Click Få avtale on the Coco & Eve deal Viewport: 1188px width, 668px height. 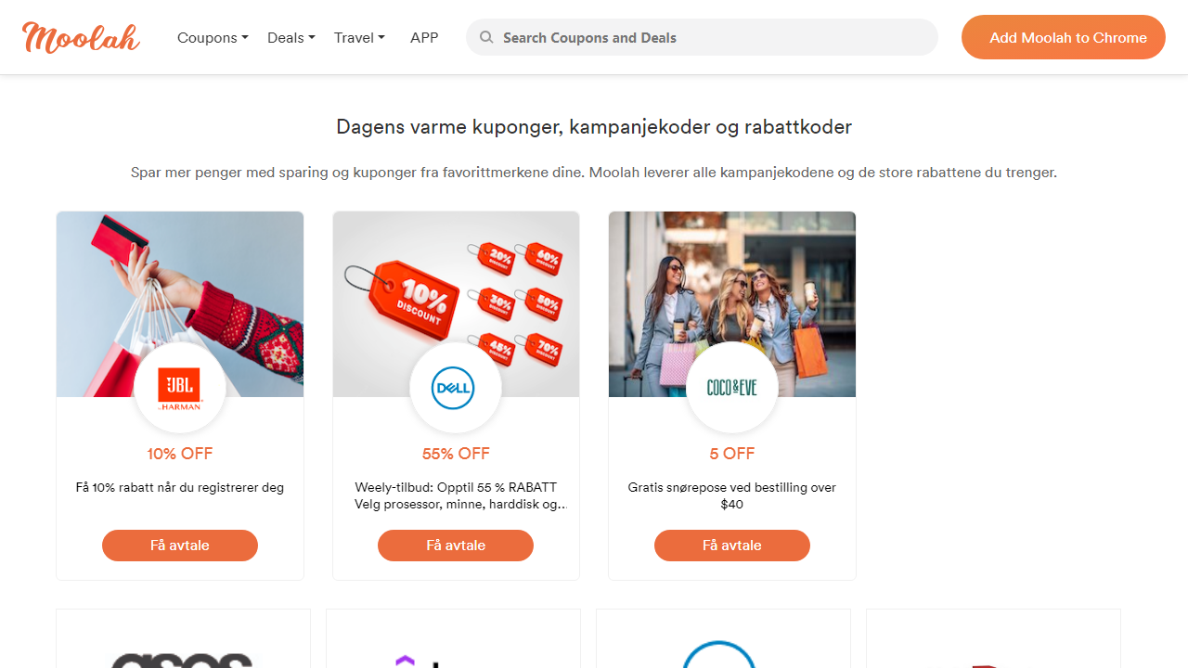coord(731,546)
